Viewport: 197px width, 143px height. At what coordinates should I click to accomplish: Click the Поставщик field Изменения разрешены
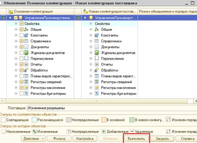click(x=112, y=108)
